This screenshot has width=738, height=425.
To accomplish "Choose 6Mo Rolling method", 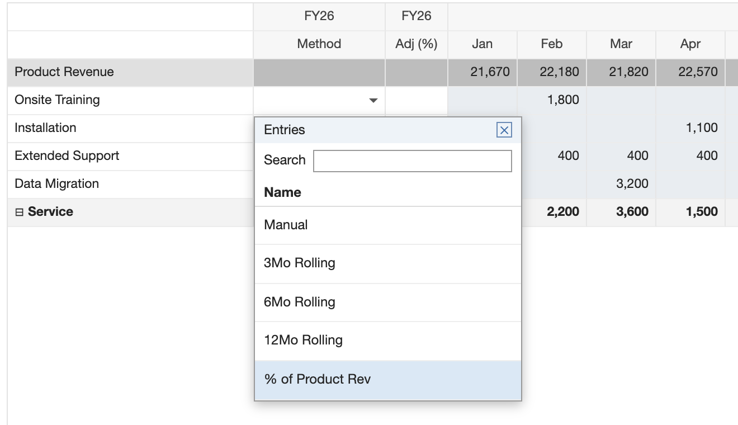I will click(x=387, y=303).
